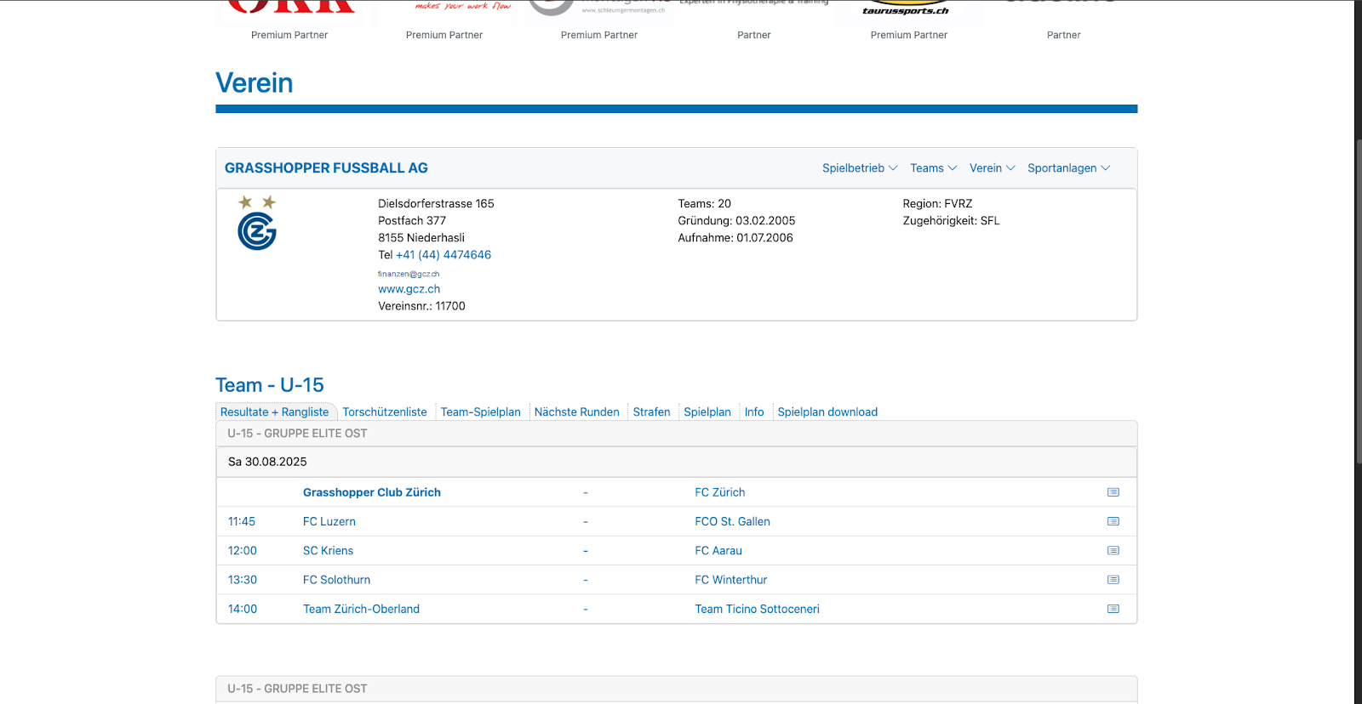Visit www.gcz.ch website link
Image resolution: width=1362 pixels, height=704 pixels.
click(409, 289)
